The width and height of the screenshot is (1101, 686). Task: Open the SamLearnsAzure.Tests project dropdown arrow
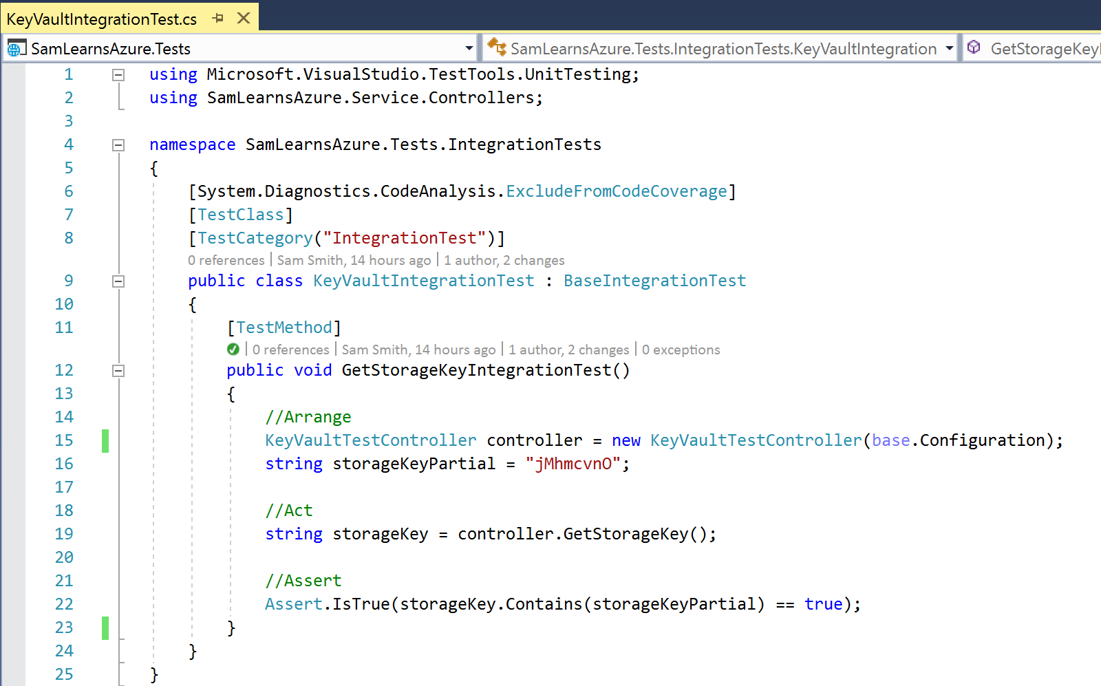pos(469,48)
